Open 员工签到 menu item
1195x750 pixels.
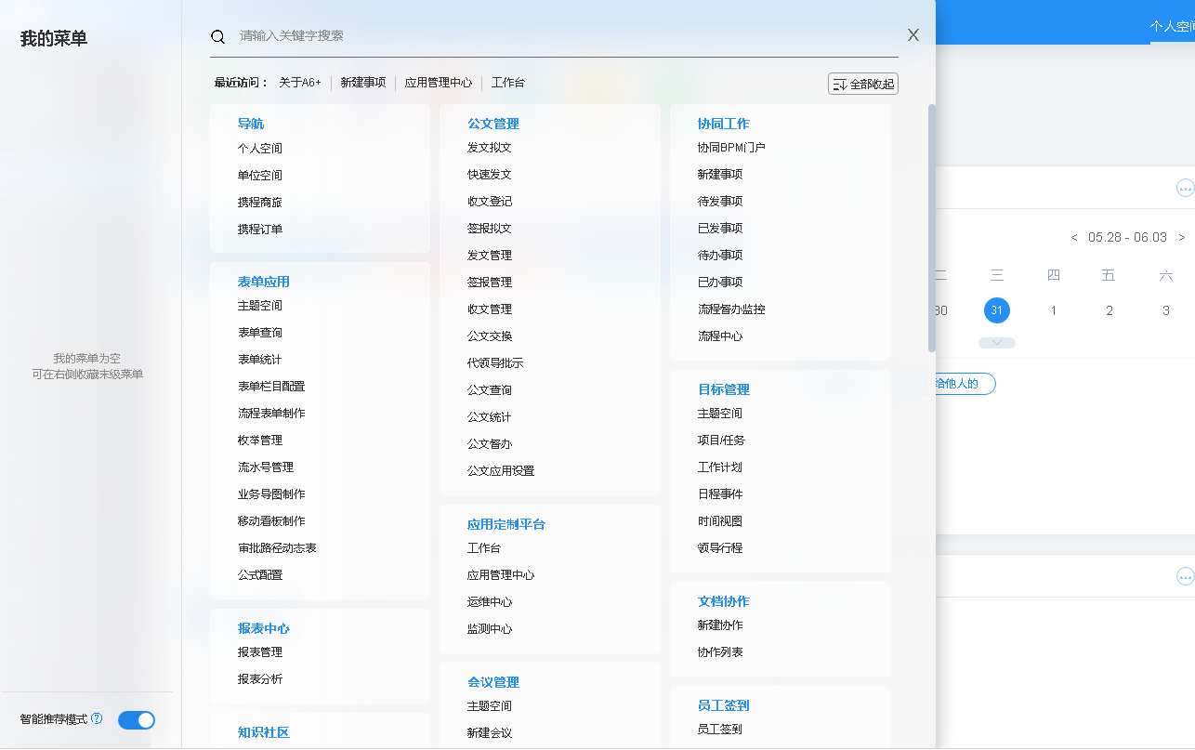(720, 730)
